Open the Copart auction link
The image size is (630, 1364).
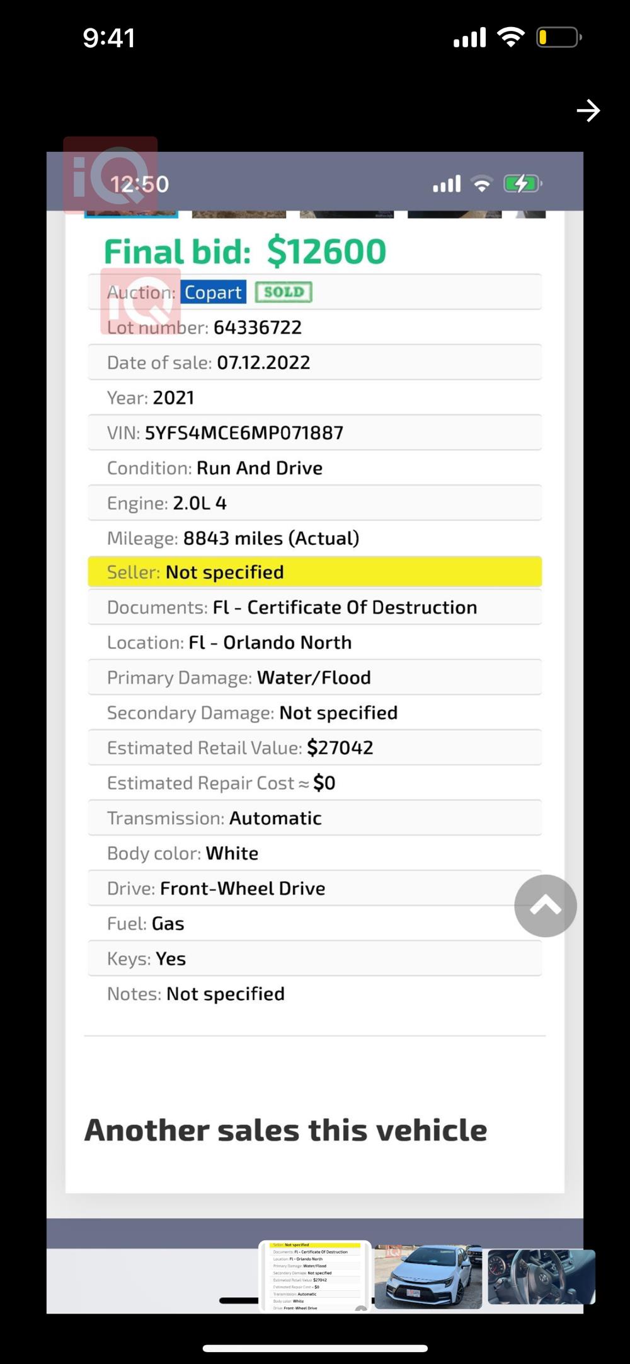coord(213,293)
